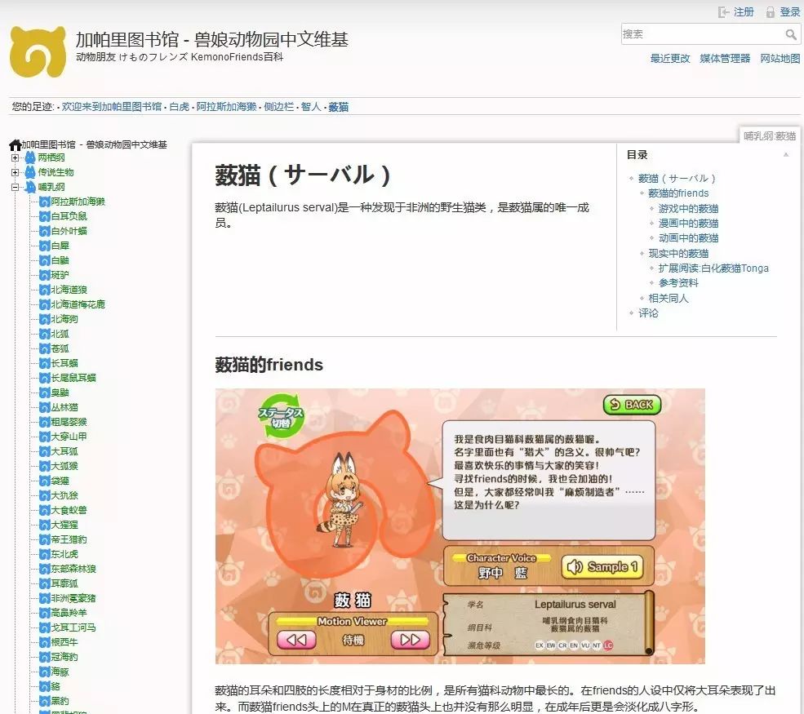This screenshot has width=804, height=714.
Task: Jump to 动画中的薮猫 section
Action: 688,238
